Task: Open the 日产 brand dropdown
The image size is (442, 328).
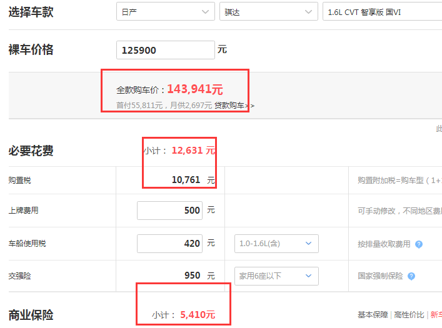Action: click(166, 11)
